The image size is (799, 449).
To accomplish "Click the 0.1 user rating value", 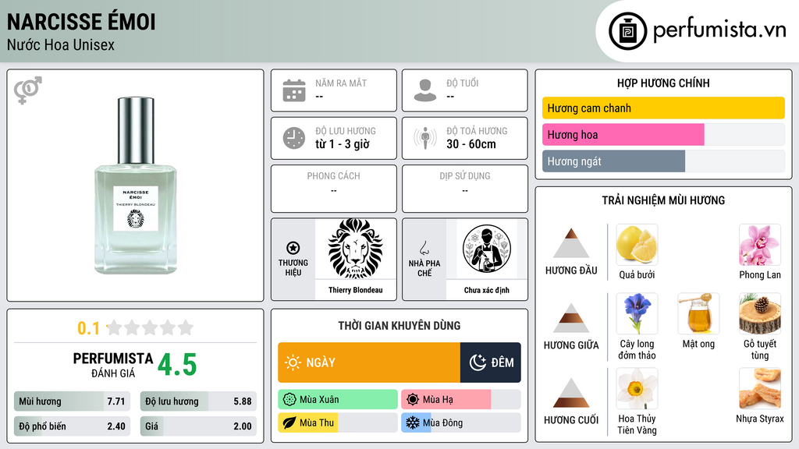I will pos(88,328).
